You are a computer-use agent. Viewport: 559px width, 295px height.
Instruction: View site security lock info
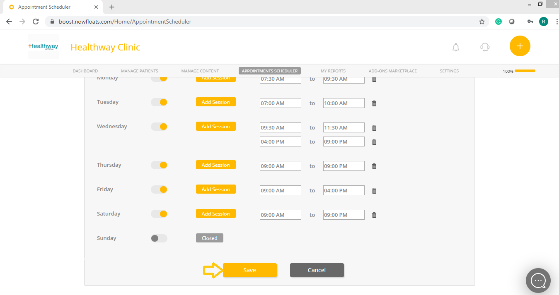coord(52,22)
